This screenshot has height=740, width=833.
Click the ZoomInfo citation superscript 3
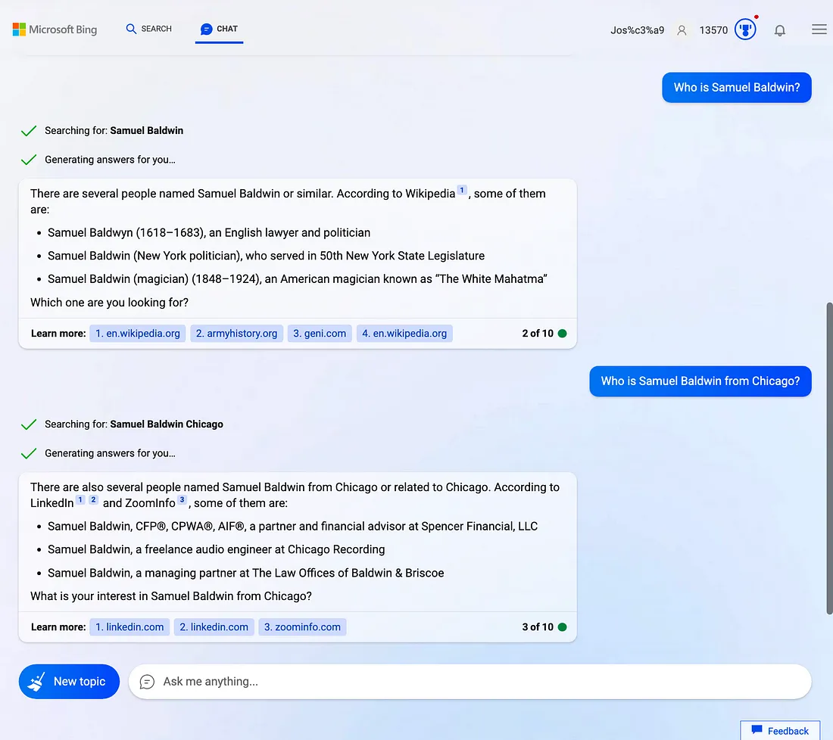(183, 499)
